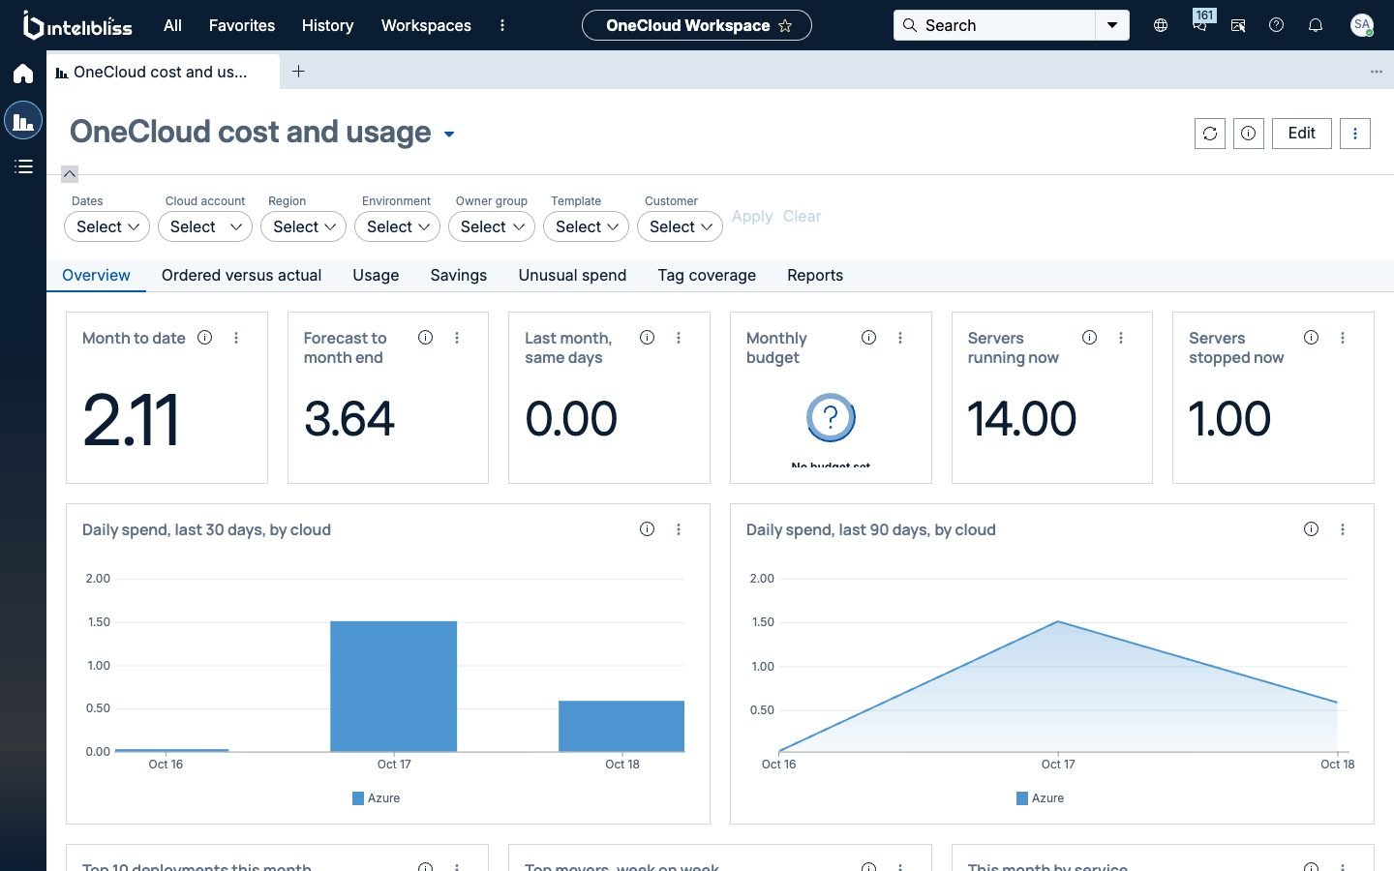Open options for Monthly budget card

tap(900, 338)
